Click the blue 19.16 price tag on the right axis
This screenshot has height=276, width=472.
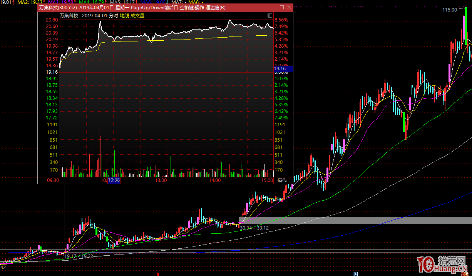coord(283,69)
